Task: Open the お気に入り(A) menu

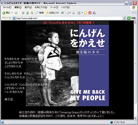Action: click(x=41, y=7)
